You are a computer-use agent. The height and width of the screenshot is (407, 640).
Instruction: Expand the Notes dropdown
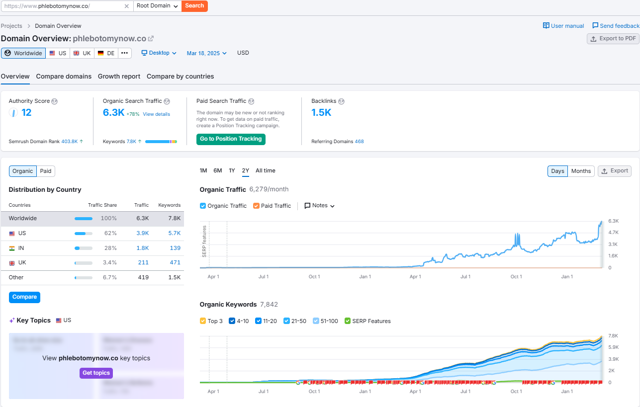pos(320,206)
